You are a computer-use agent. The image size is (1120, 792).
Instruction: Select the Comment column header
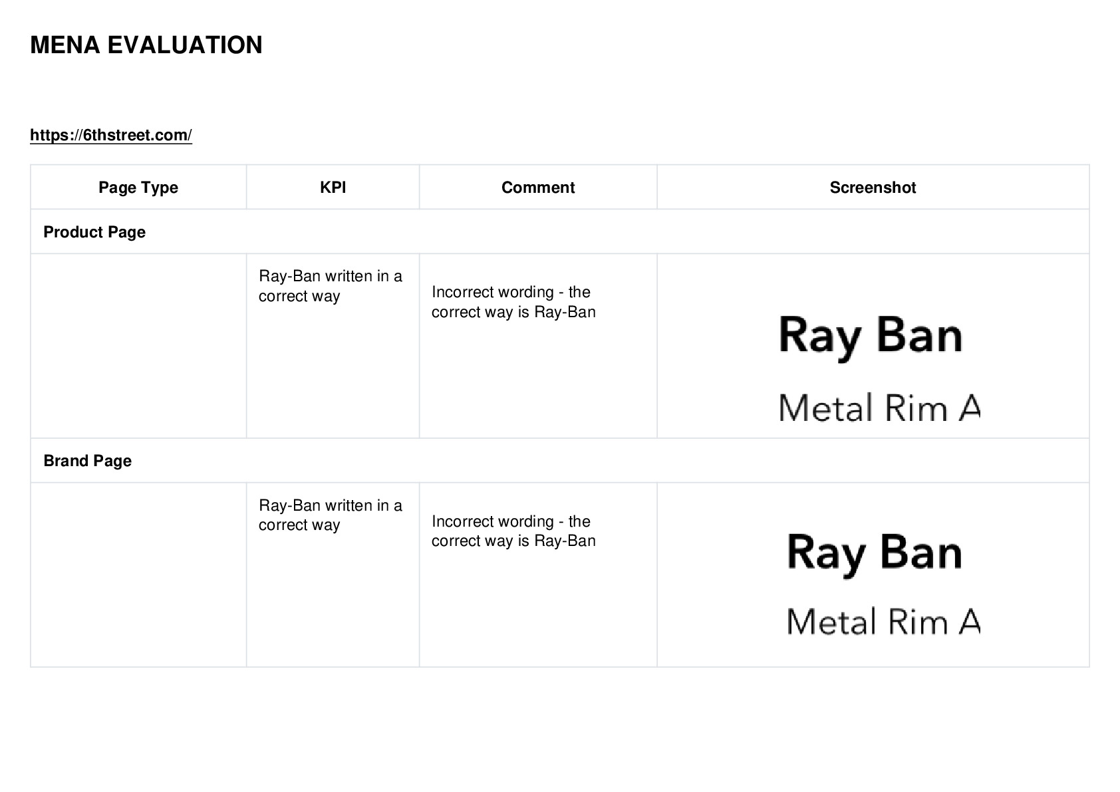pyautogui.click(x=538, y=188)
